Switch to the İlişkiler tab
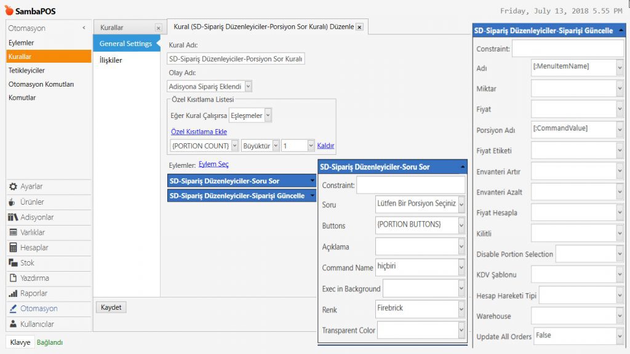The image size is (630, 354). 111,60
